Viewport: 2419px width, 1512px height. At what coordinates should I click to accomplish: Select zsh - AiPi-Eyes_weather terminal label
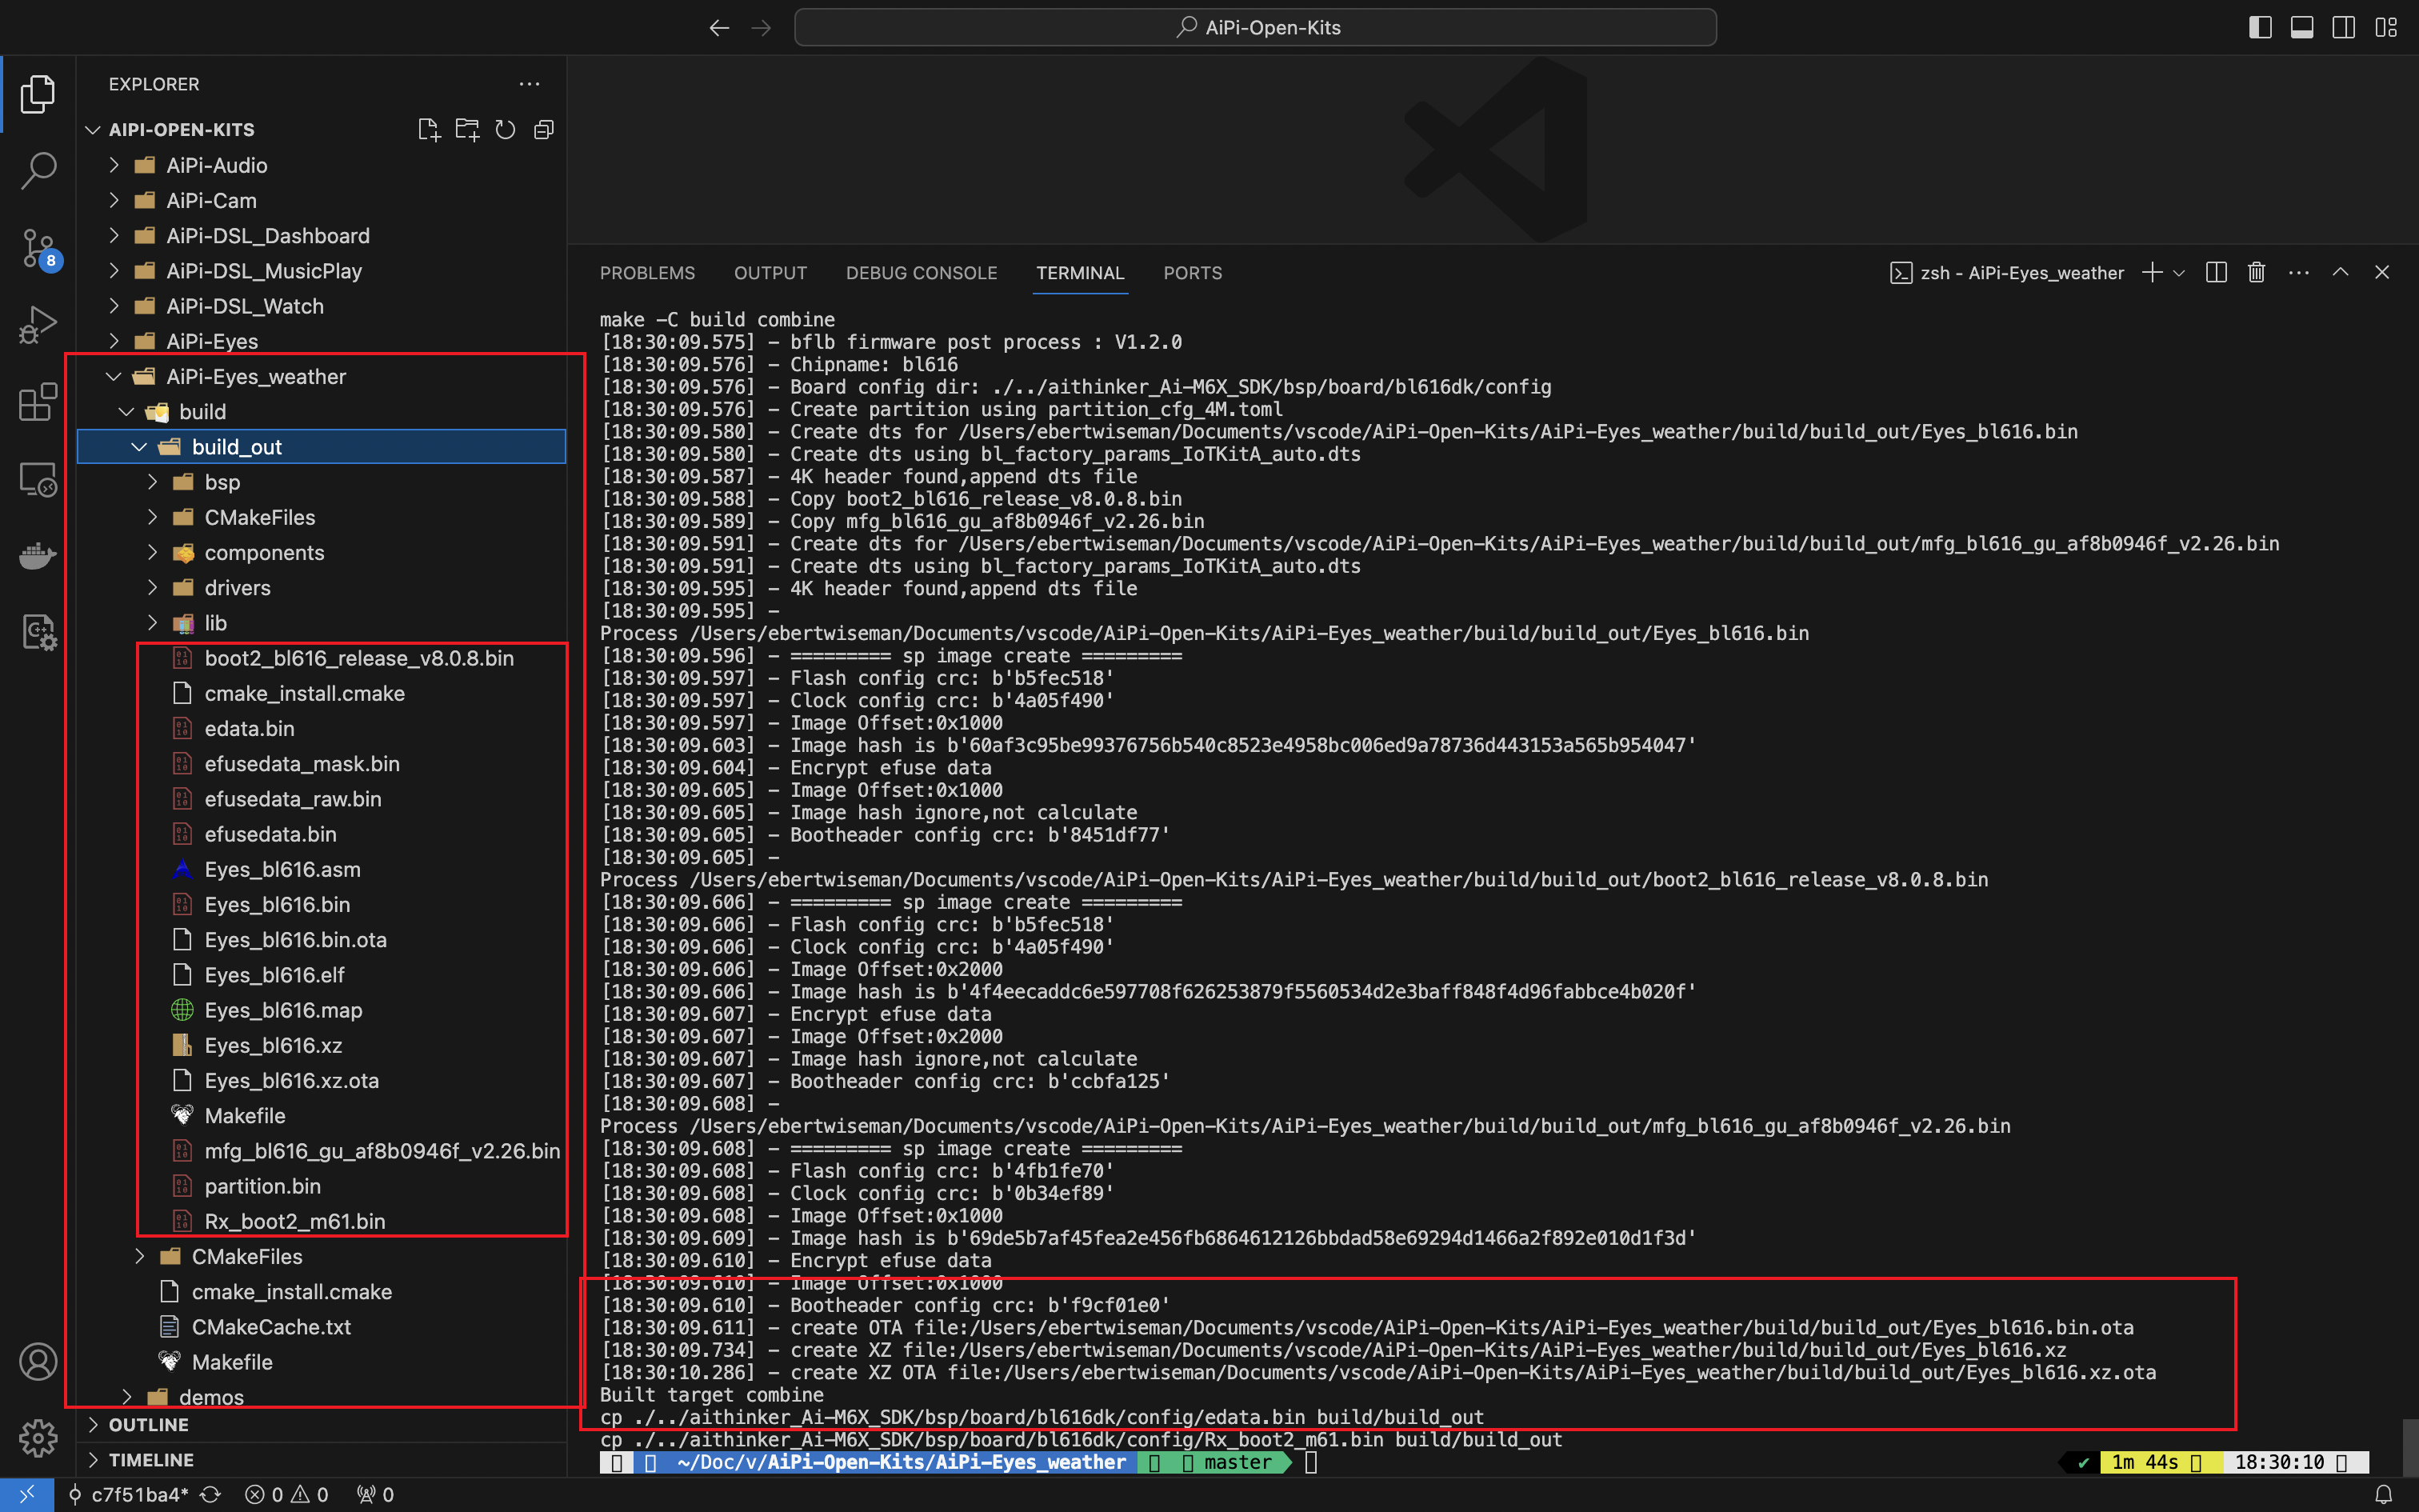tap(2007, 273)
